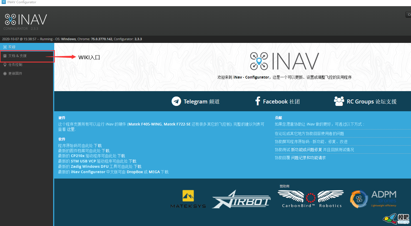Click the 程序原始码 source code 下载 link
411x226 pixels.
(98, 146)
